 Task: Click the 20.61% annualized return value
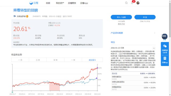pyautogui.click(x=22, y=29)
